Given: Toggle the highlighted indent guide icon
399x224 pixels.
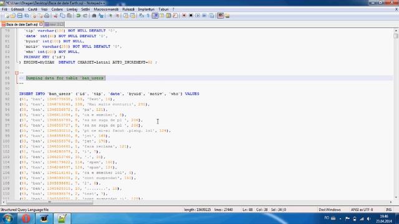Looking at the screenshot, I should pyautogui.click(x=155, y=16).
